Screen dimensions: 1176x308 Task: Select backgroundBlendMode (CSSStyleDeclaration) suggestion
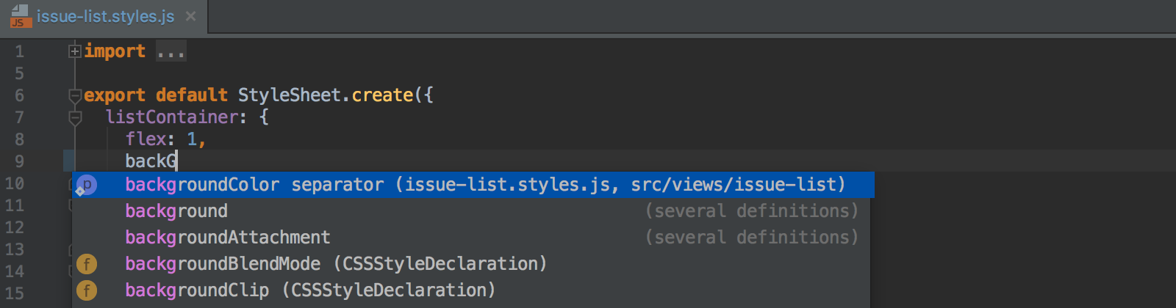(x=473, y=264)
